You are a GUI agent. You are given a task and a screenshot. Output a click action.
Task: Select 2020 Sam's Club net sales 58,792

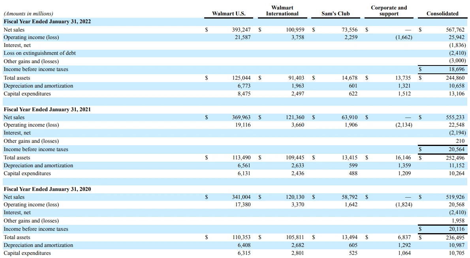(x=350, y=197)
